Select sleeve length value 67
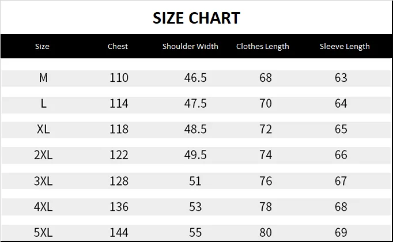This screenshot has width=393, height=242. tap(341, 181)
